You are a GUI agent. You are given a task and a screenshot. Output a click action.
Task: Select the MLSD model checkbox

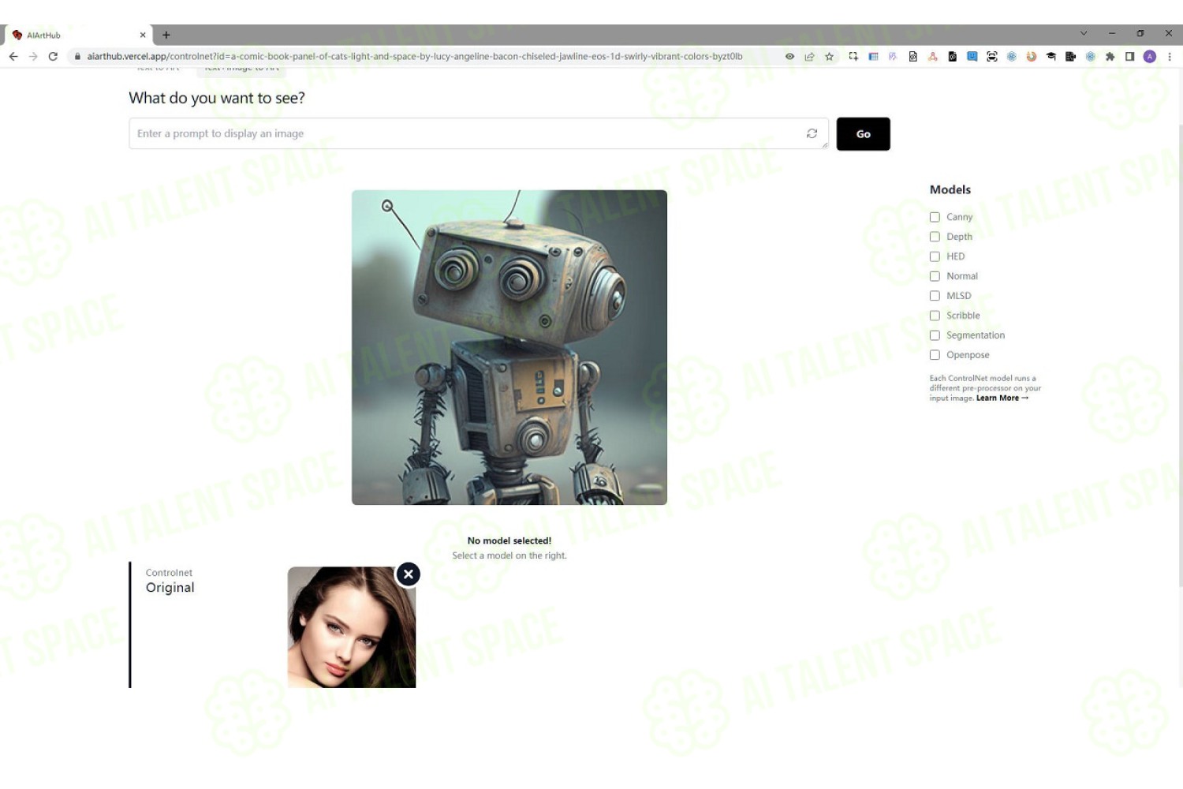click(935, 296)
